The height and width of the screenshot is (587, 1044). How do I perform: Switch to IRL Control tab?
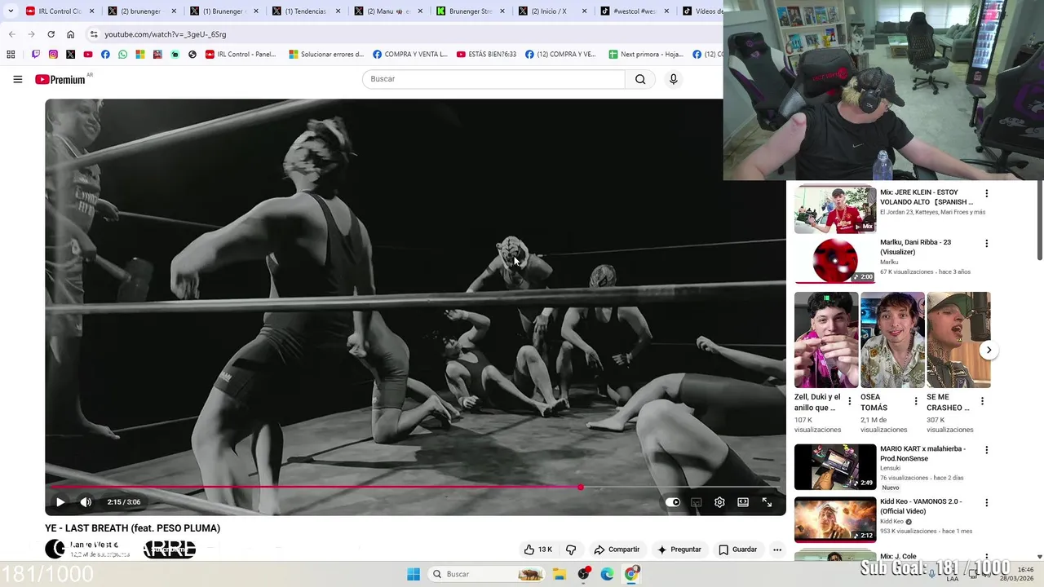[x=60, y=11]
